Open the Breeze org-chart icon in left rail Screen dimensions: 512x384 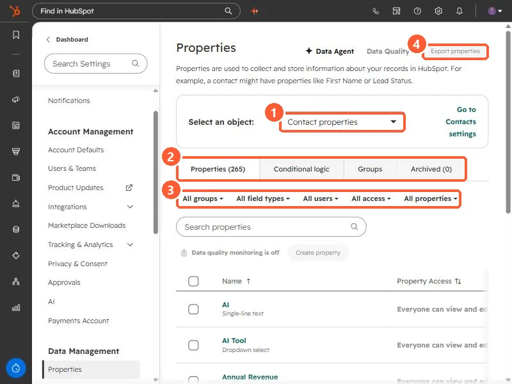point(15,282)
